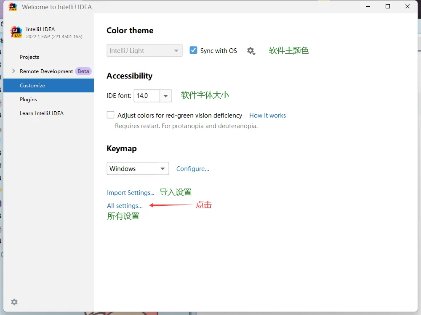The image size is (421, 315).
Task: Click the Beta badge next to Remote Development
Action: [x=83, y=71]
